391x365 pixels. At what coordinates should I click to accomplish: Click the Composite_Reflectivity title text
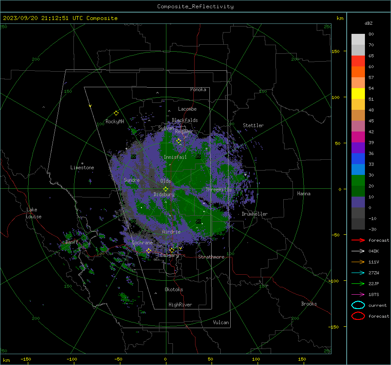pyautogui.click(x=195, y=7)
